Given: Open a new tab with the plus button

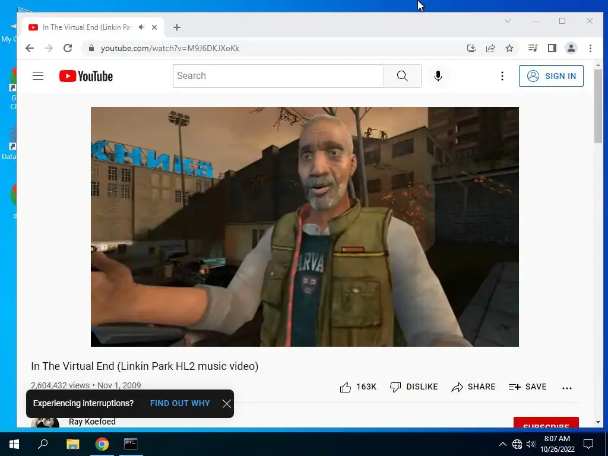Looking at the screenshot, I should click(x=177, y=27).
